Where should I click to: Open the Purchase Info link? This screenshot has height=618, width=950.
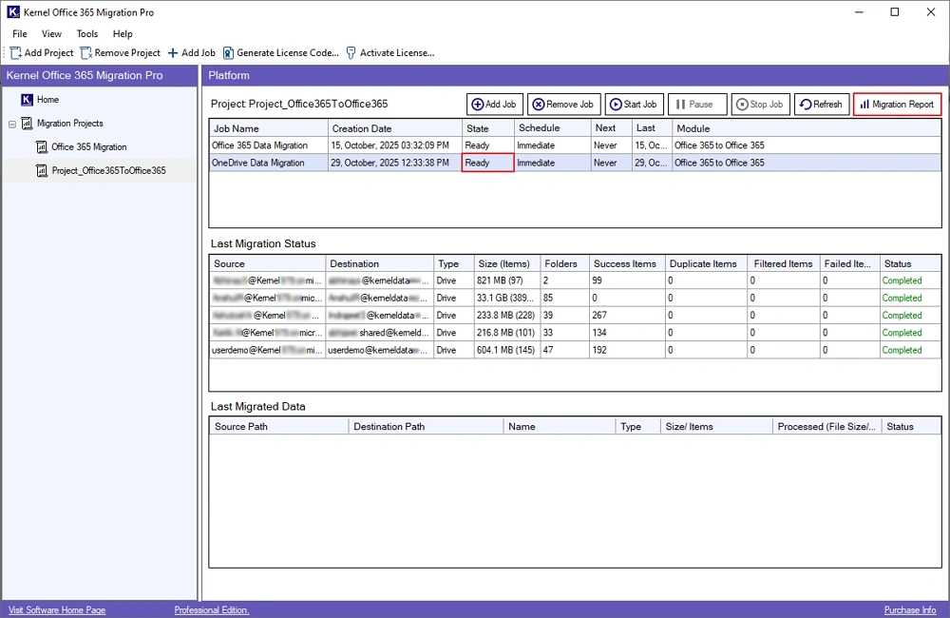pos(909,609)
